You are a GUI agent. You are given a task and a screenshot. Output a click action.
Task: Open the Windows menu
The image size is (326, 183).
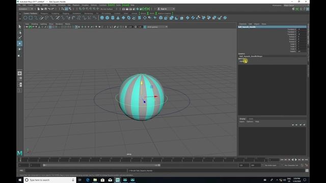(x=62, y=5)
